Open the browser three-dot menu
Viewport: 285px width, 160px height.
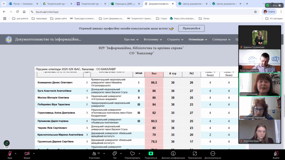click(281, 12)
